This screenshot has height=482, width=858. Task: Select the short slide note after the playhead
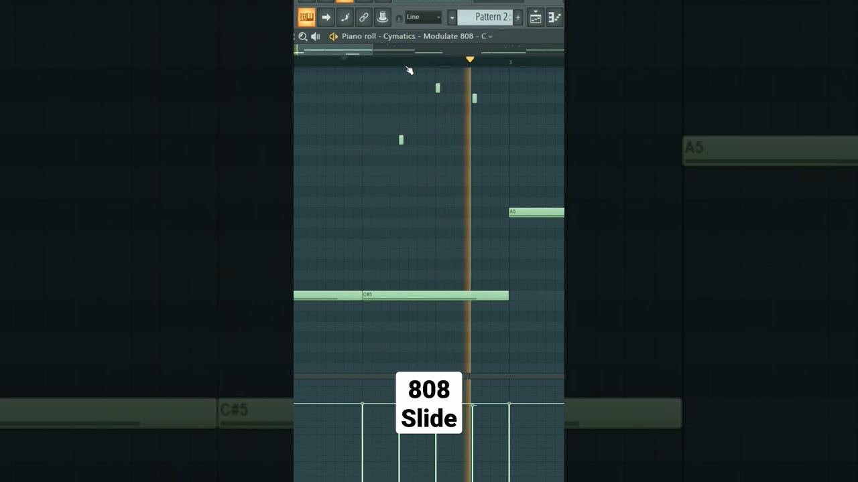475,98
